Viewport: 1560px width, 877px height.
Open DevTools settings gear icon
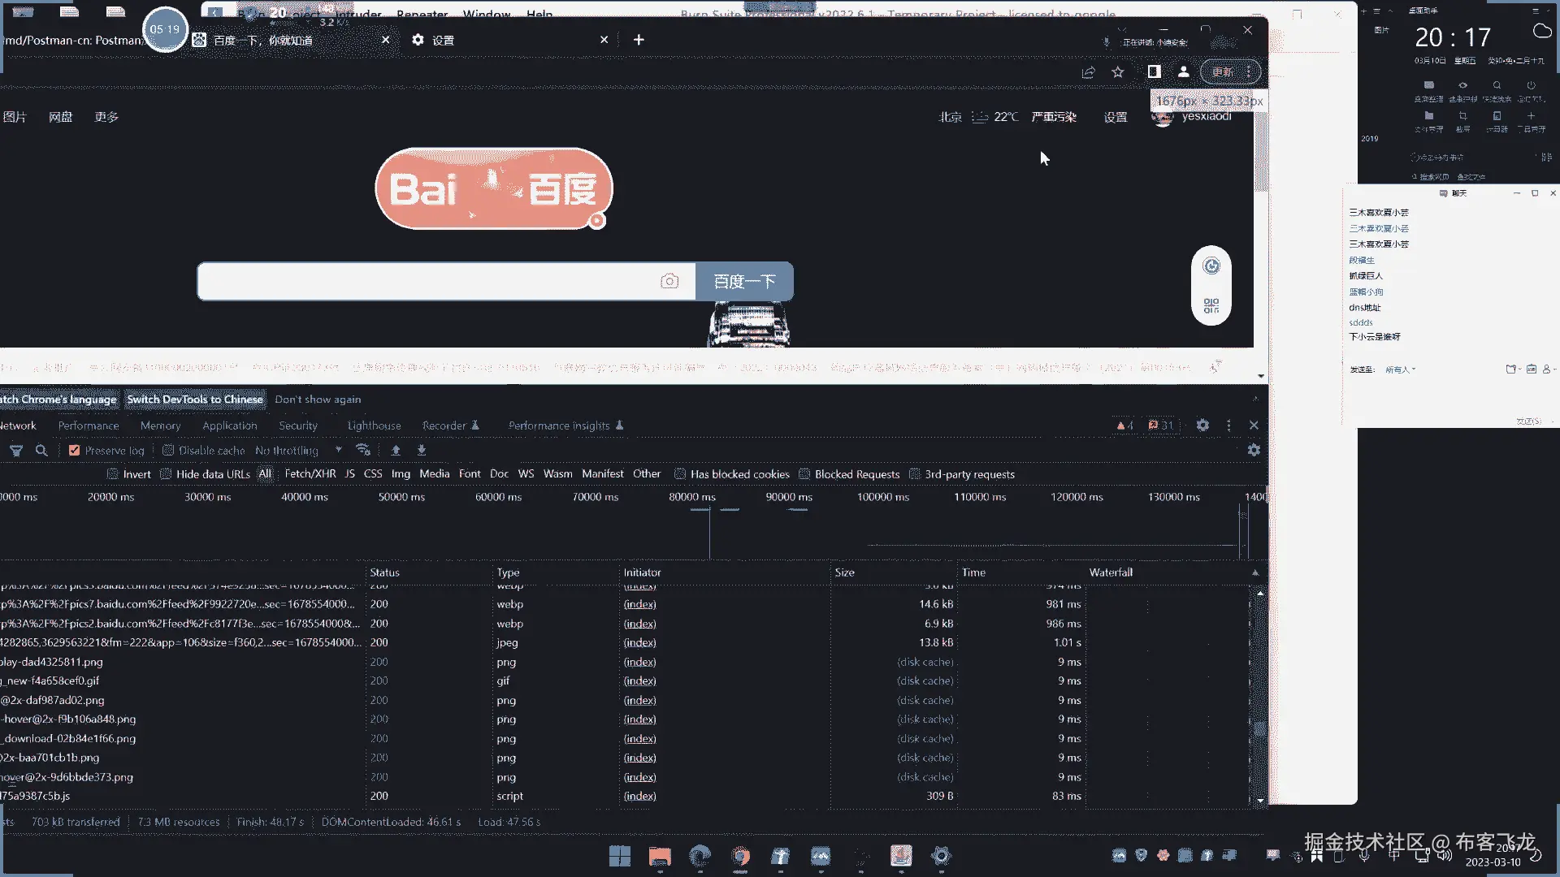(1202, 426)
